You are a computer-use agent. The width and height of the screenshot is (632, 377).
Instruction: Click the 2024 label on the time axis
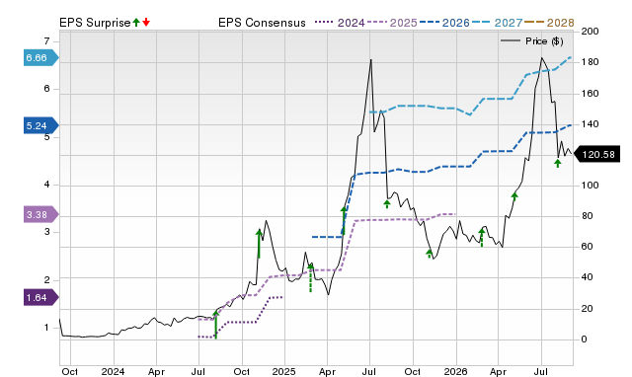click(x=113, y=371)
